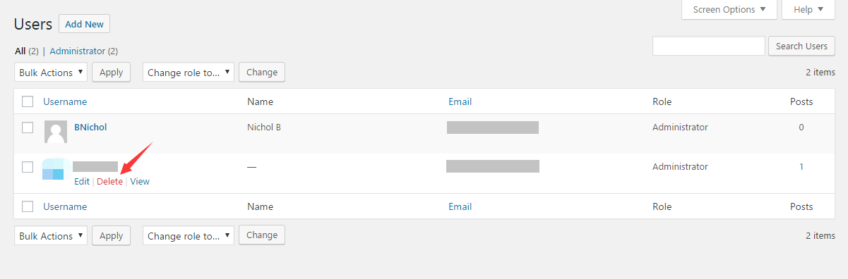Expand the bottom 'Change role to...' dropdown
The image size is (848, 279).
pos(189,235)
